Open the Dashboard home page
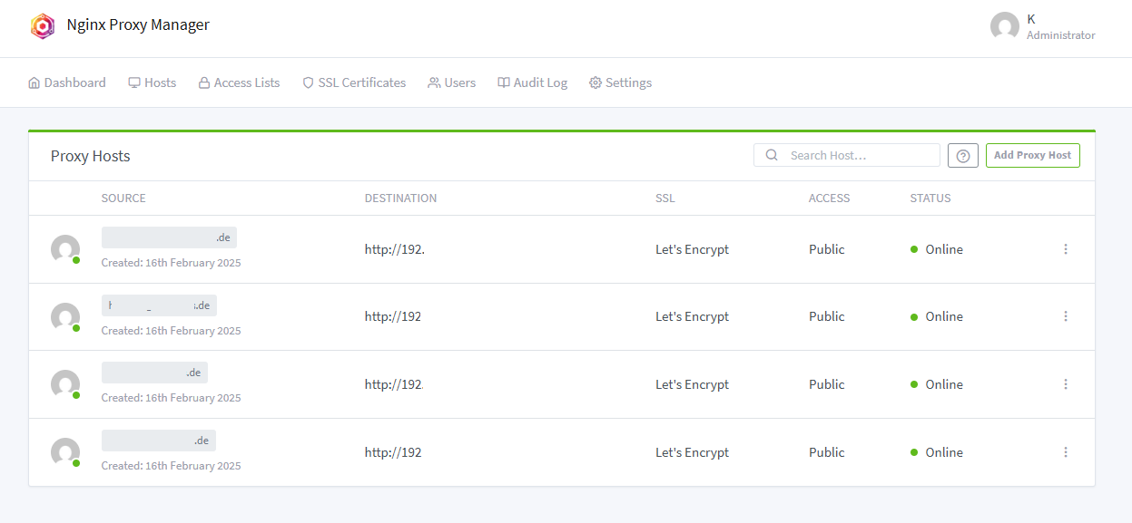The height and width of the screenshot is (523, 1132). (67, 82)
